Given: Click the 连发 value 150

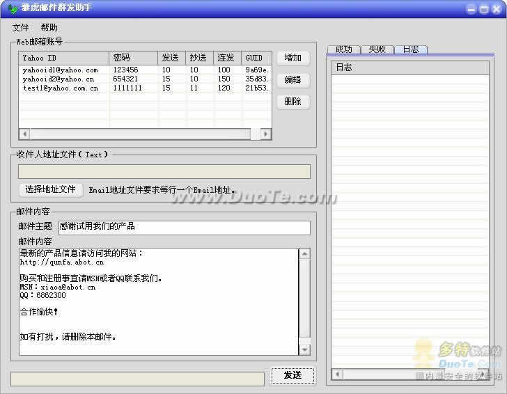Looking at the screenshot, I should click(224, 79).
